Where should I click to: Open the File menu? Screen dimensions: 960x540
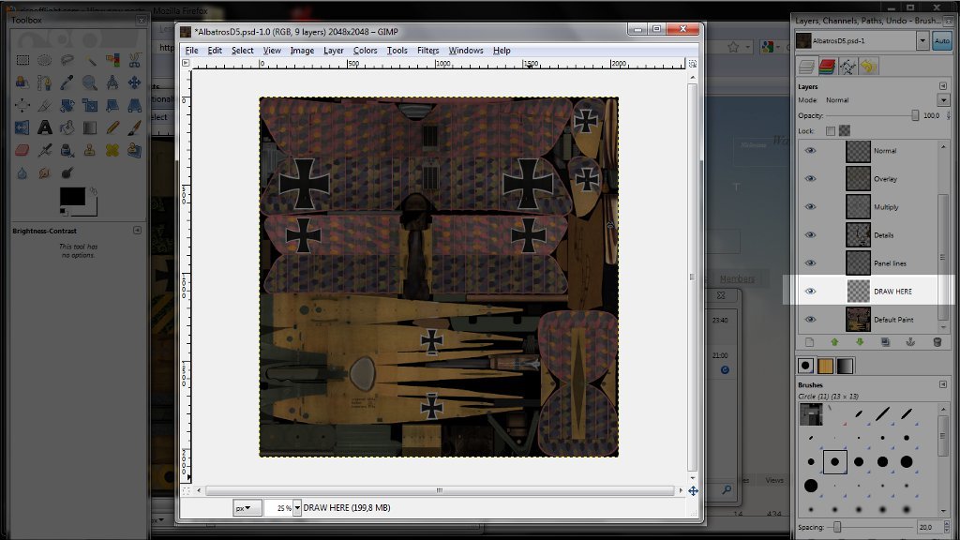[x=191, y=51]
